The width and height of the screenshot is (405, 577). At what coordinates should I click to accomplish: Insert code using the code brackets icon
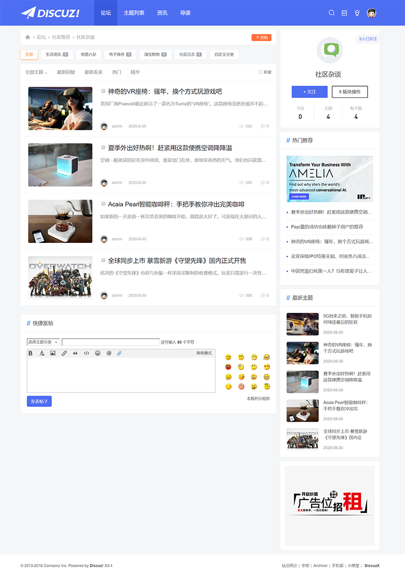87,353
